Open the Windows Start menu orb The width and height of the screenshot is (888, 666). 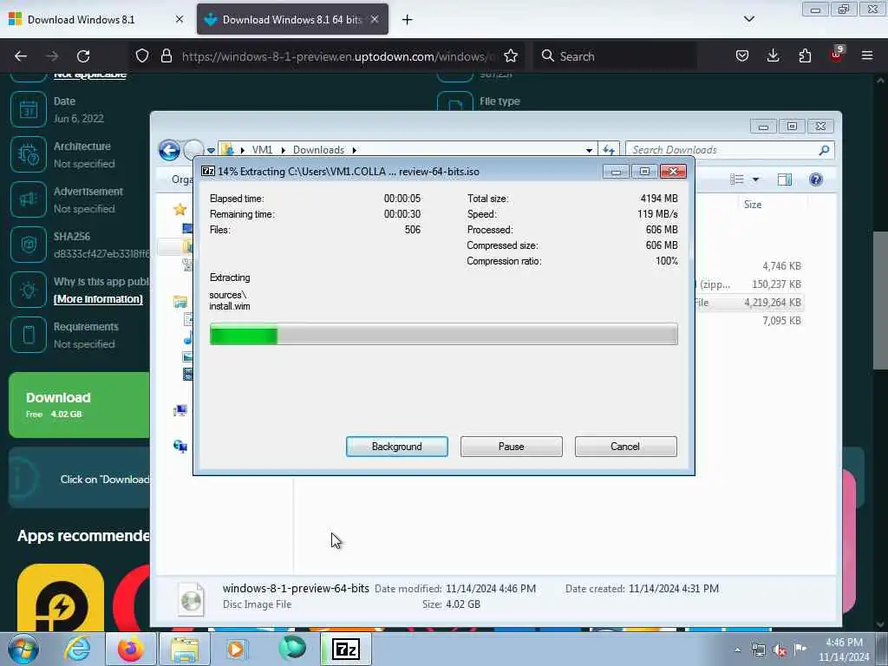(23, 649)
